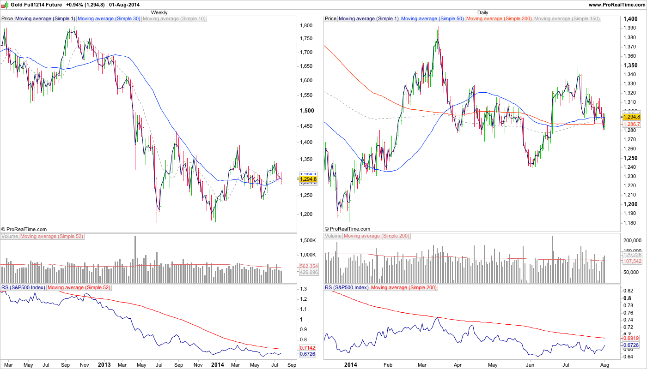Click the Aug label on Daily time axis
Image resolution: width=647 pixels, height=369 pixels.
point(605,364)
